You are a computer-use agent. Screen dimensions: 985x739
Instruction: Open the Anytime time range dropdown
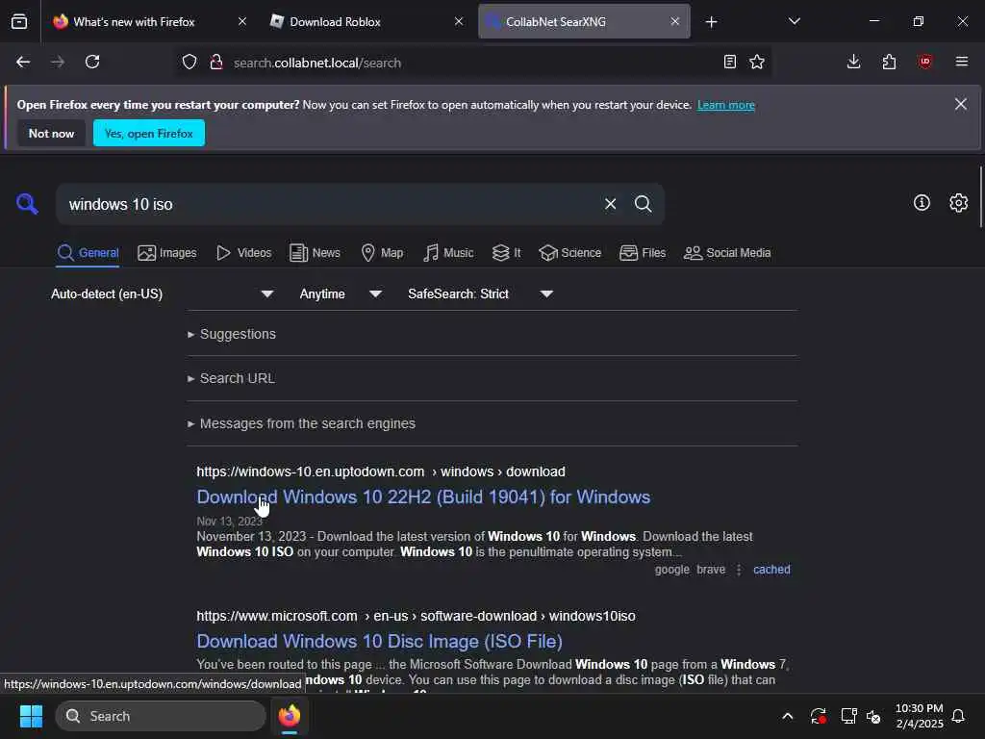point(341,294)
